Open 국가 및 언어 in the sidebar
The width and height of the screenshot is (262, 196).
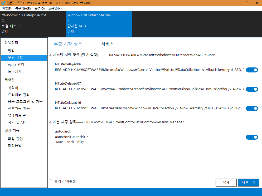pos(24,122)
